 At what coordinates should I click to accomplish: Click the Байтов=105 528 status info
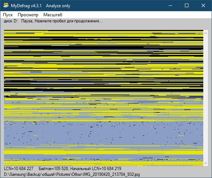[x=54, y=168]
